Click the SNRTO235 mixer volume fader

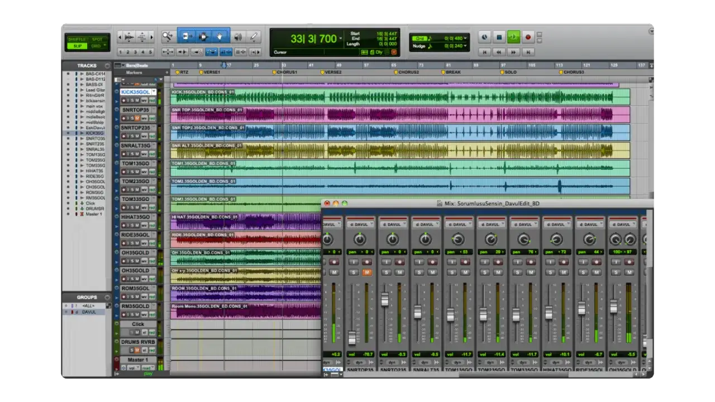[384, 299]
